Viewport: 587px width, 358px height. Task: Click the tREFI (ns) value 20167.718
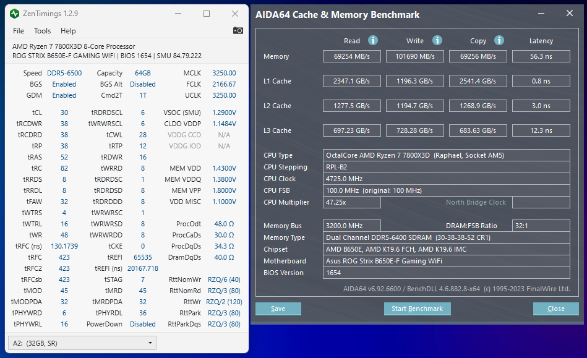(143, 268)
